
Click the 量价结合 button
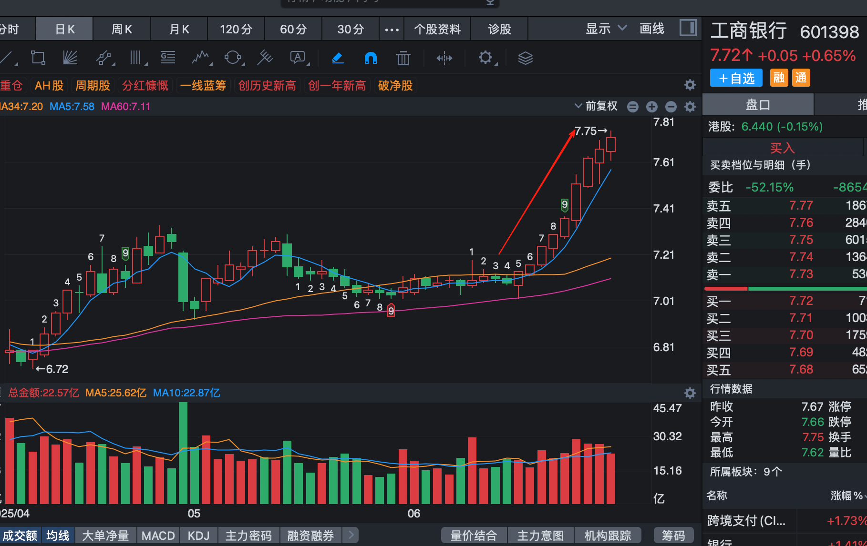474,536
